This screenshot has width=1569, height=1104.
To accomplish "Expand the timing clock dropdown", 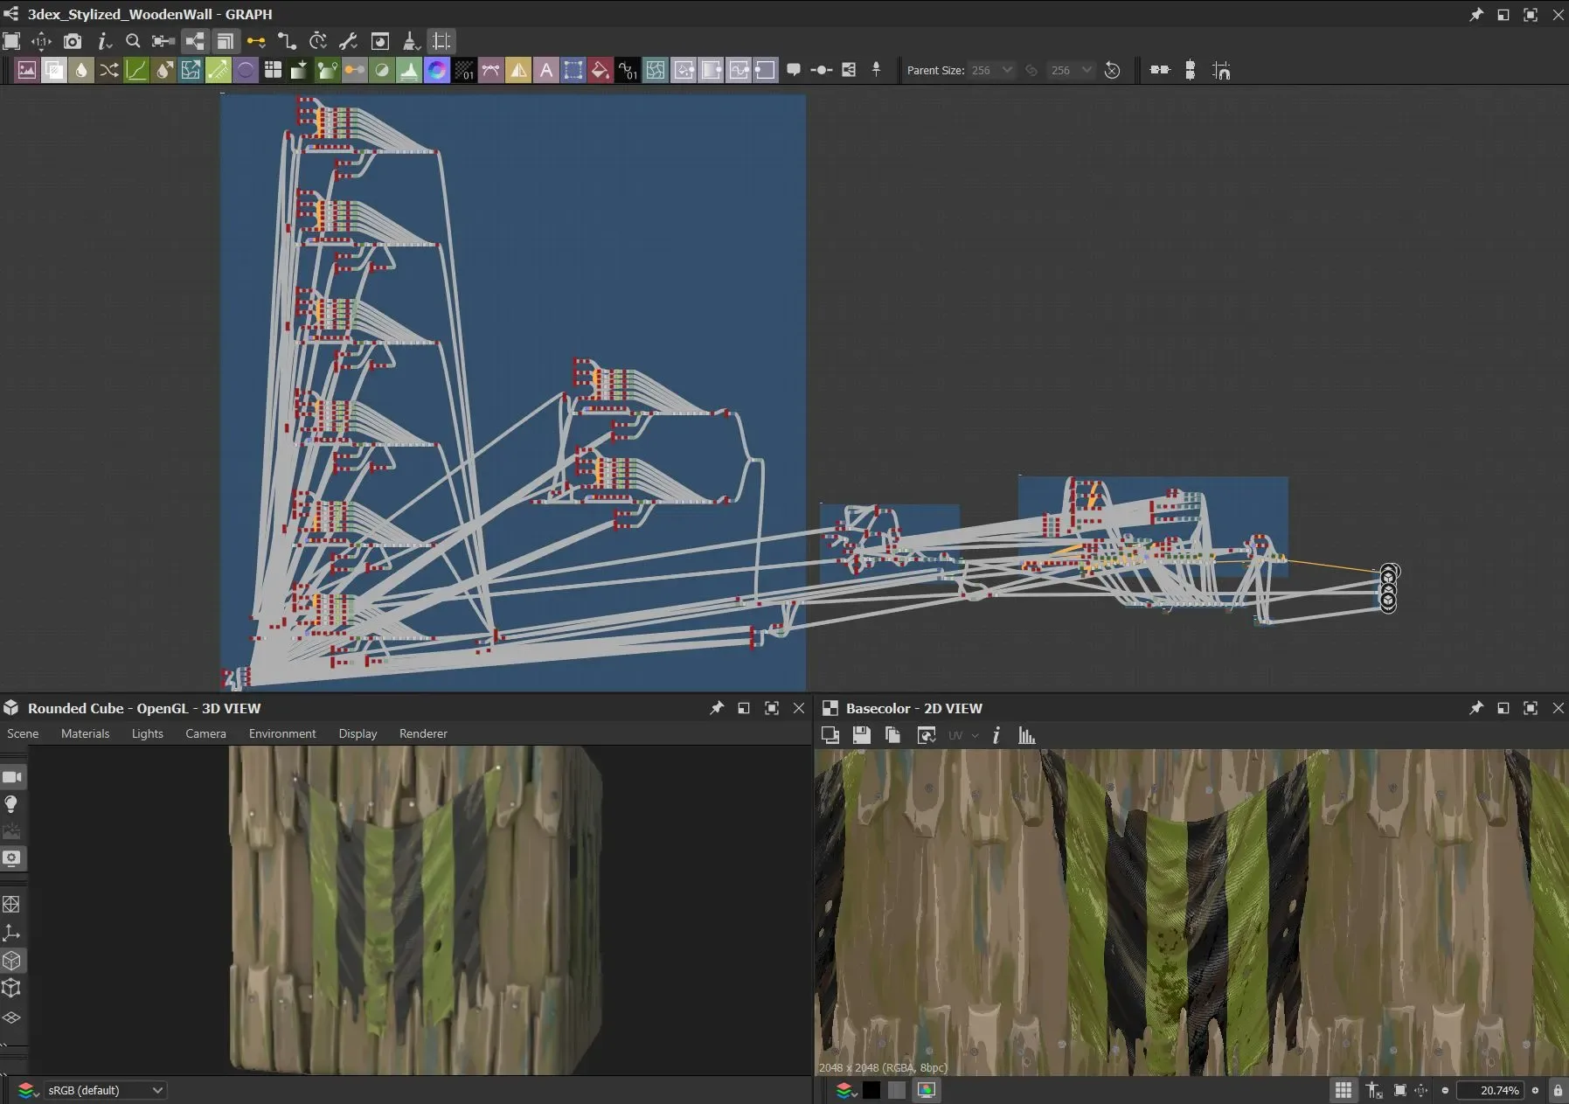I will 318,41.
